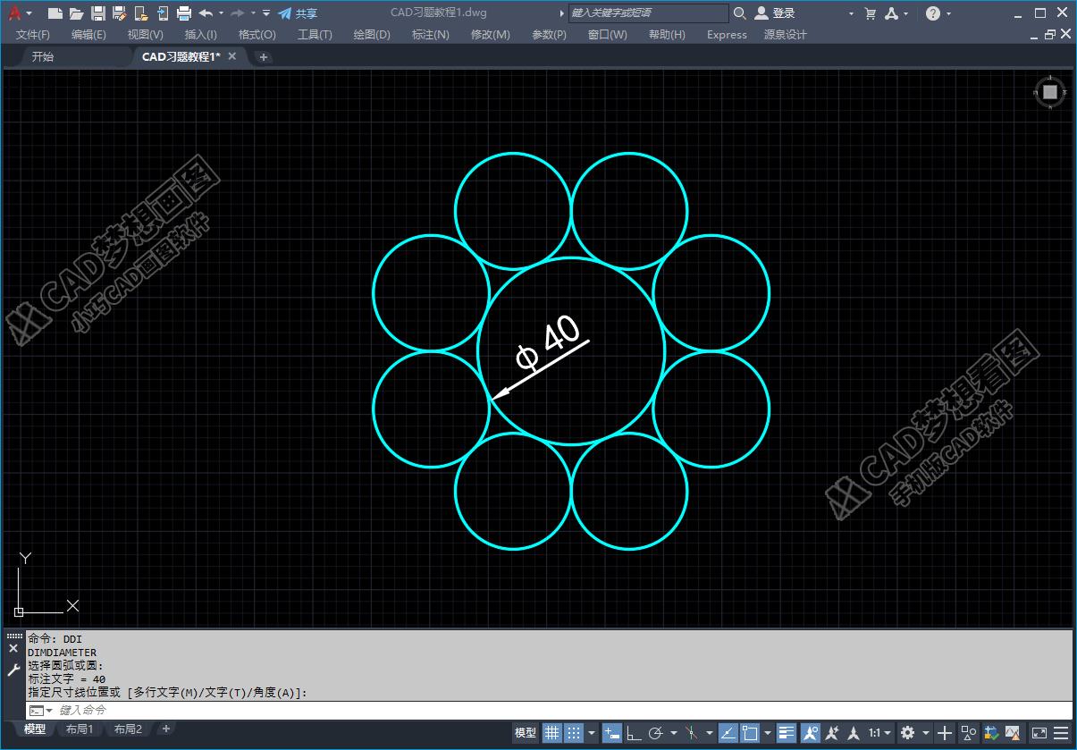This screenshot has width=1077, height=750.
Task: Click the ViewCube navigation compass
Action: coord(1050,91)
